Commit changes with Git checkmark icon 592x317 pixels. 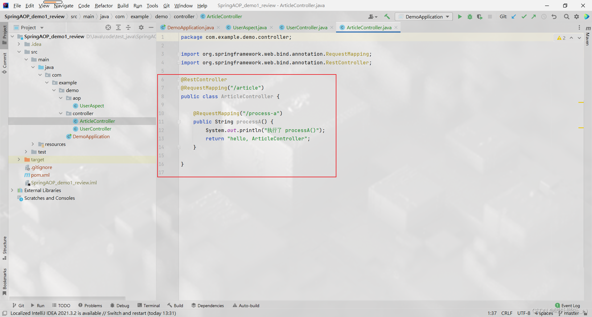pos(524,17)
